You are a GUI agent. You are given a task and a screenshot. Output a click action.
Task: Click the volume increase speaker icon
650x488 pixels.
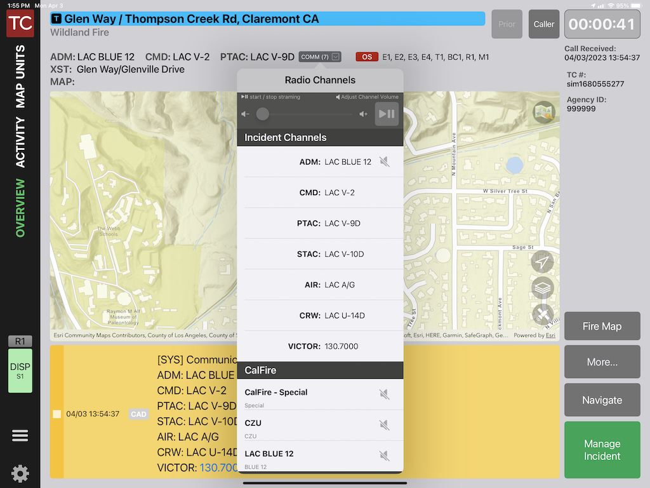[364, 114]
